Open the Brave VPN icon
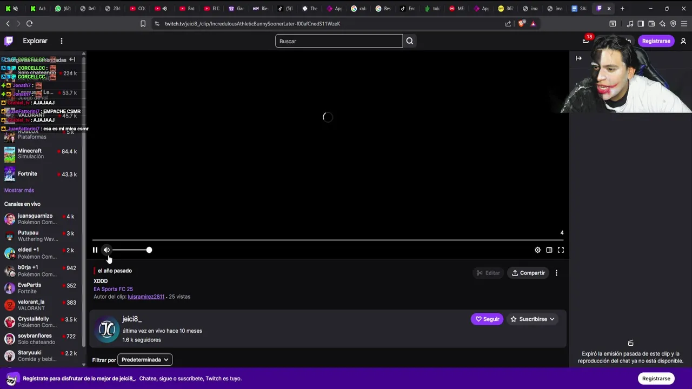The image size is (692, 389). pyautogui.click(x=673, y=24)
